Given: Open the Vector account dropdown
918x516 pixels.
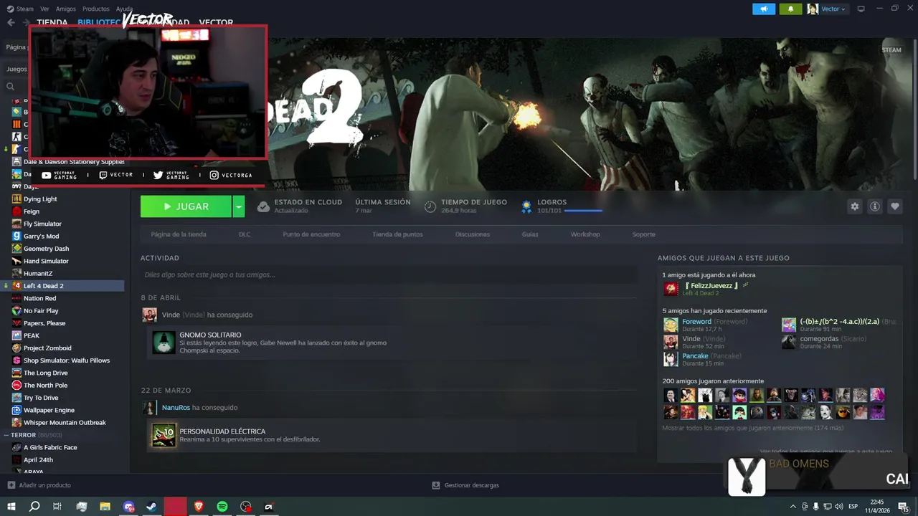Looking at the screenshot, I should pos(833,9).
